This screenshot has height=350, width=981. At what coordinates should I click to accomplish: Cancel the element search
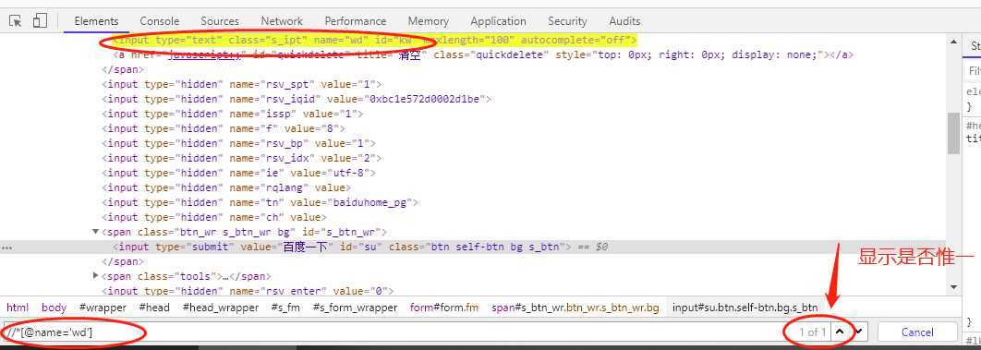[917, 332]
